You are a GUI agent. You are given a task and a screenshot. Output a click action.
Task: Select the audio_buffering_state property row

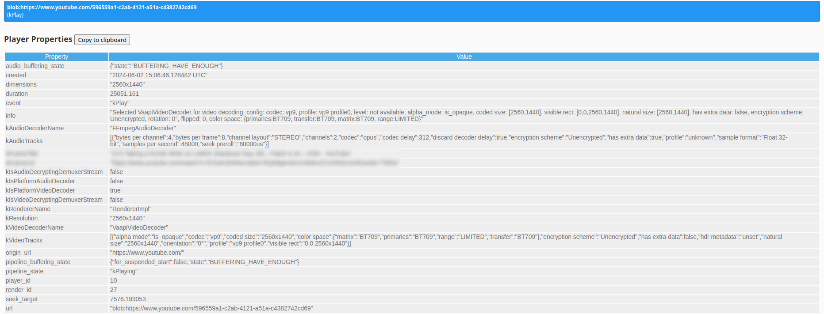pos(35,66)
